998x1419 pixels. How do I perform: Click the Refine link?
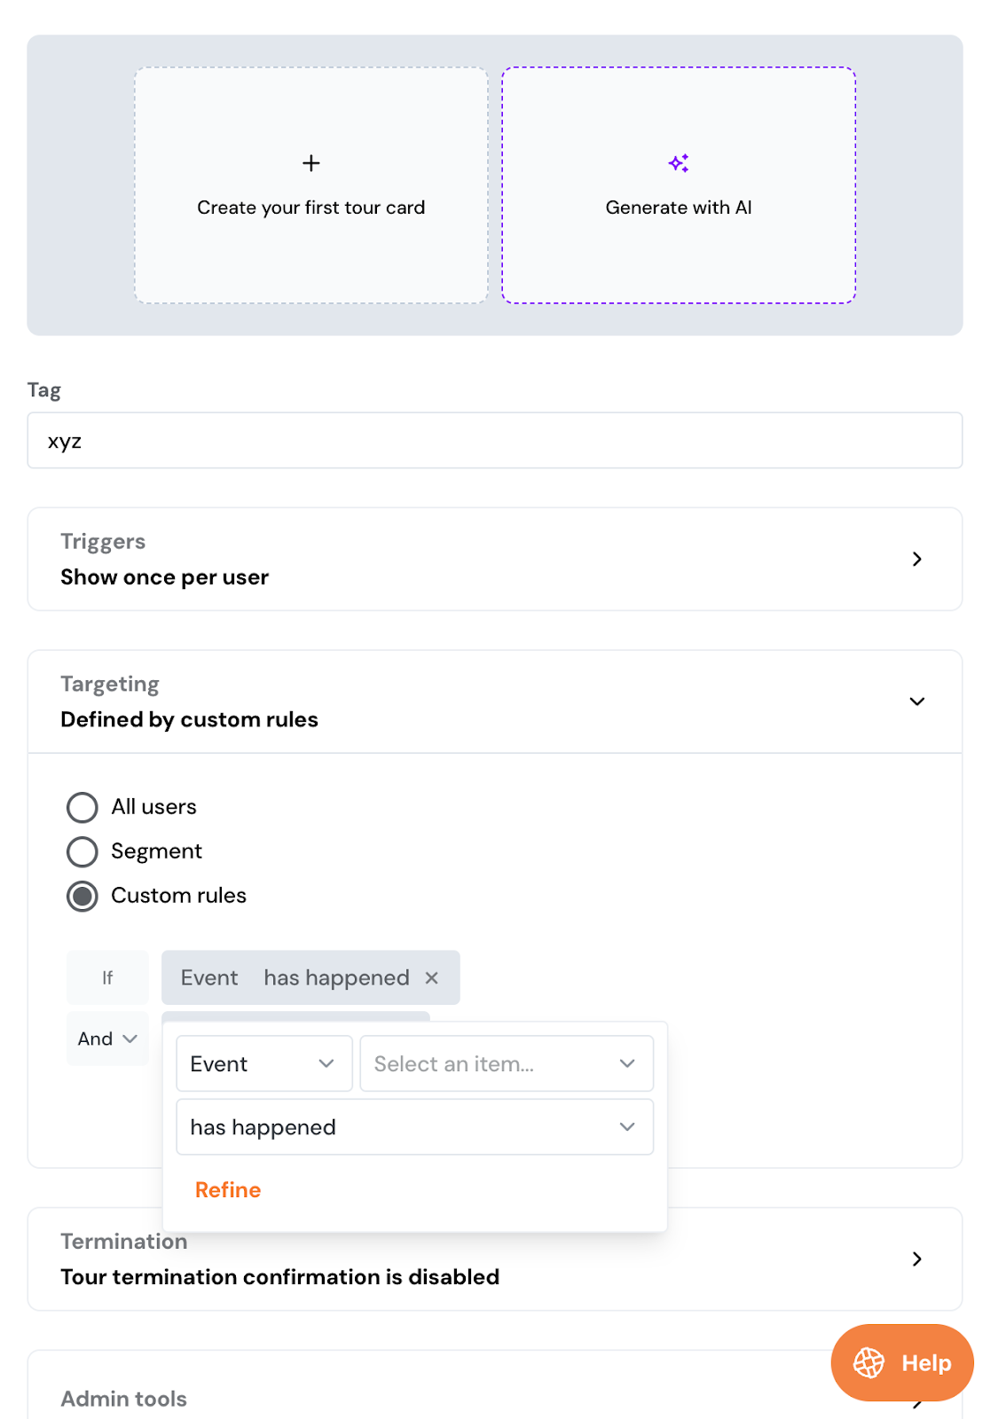pyautogui.click(x=228, y=1190)
